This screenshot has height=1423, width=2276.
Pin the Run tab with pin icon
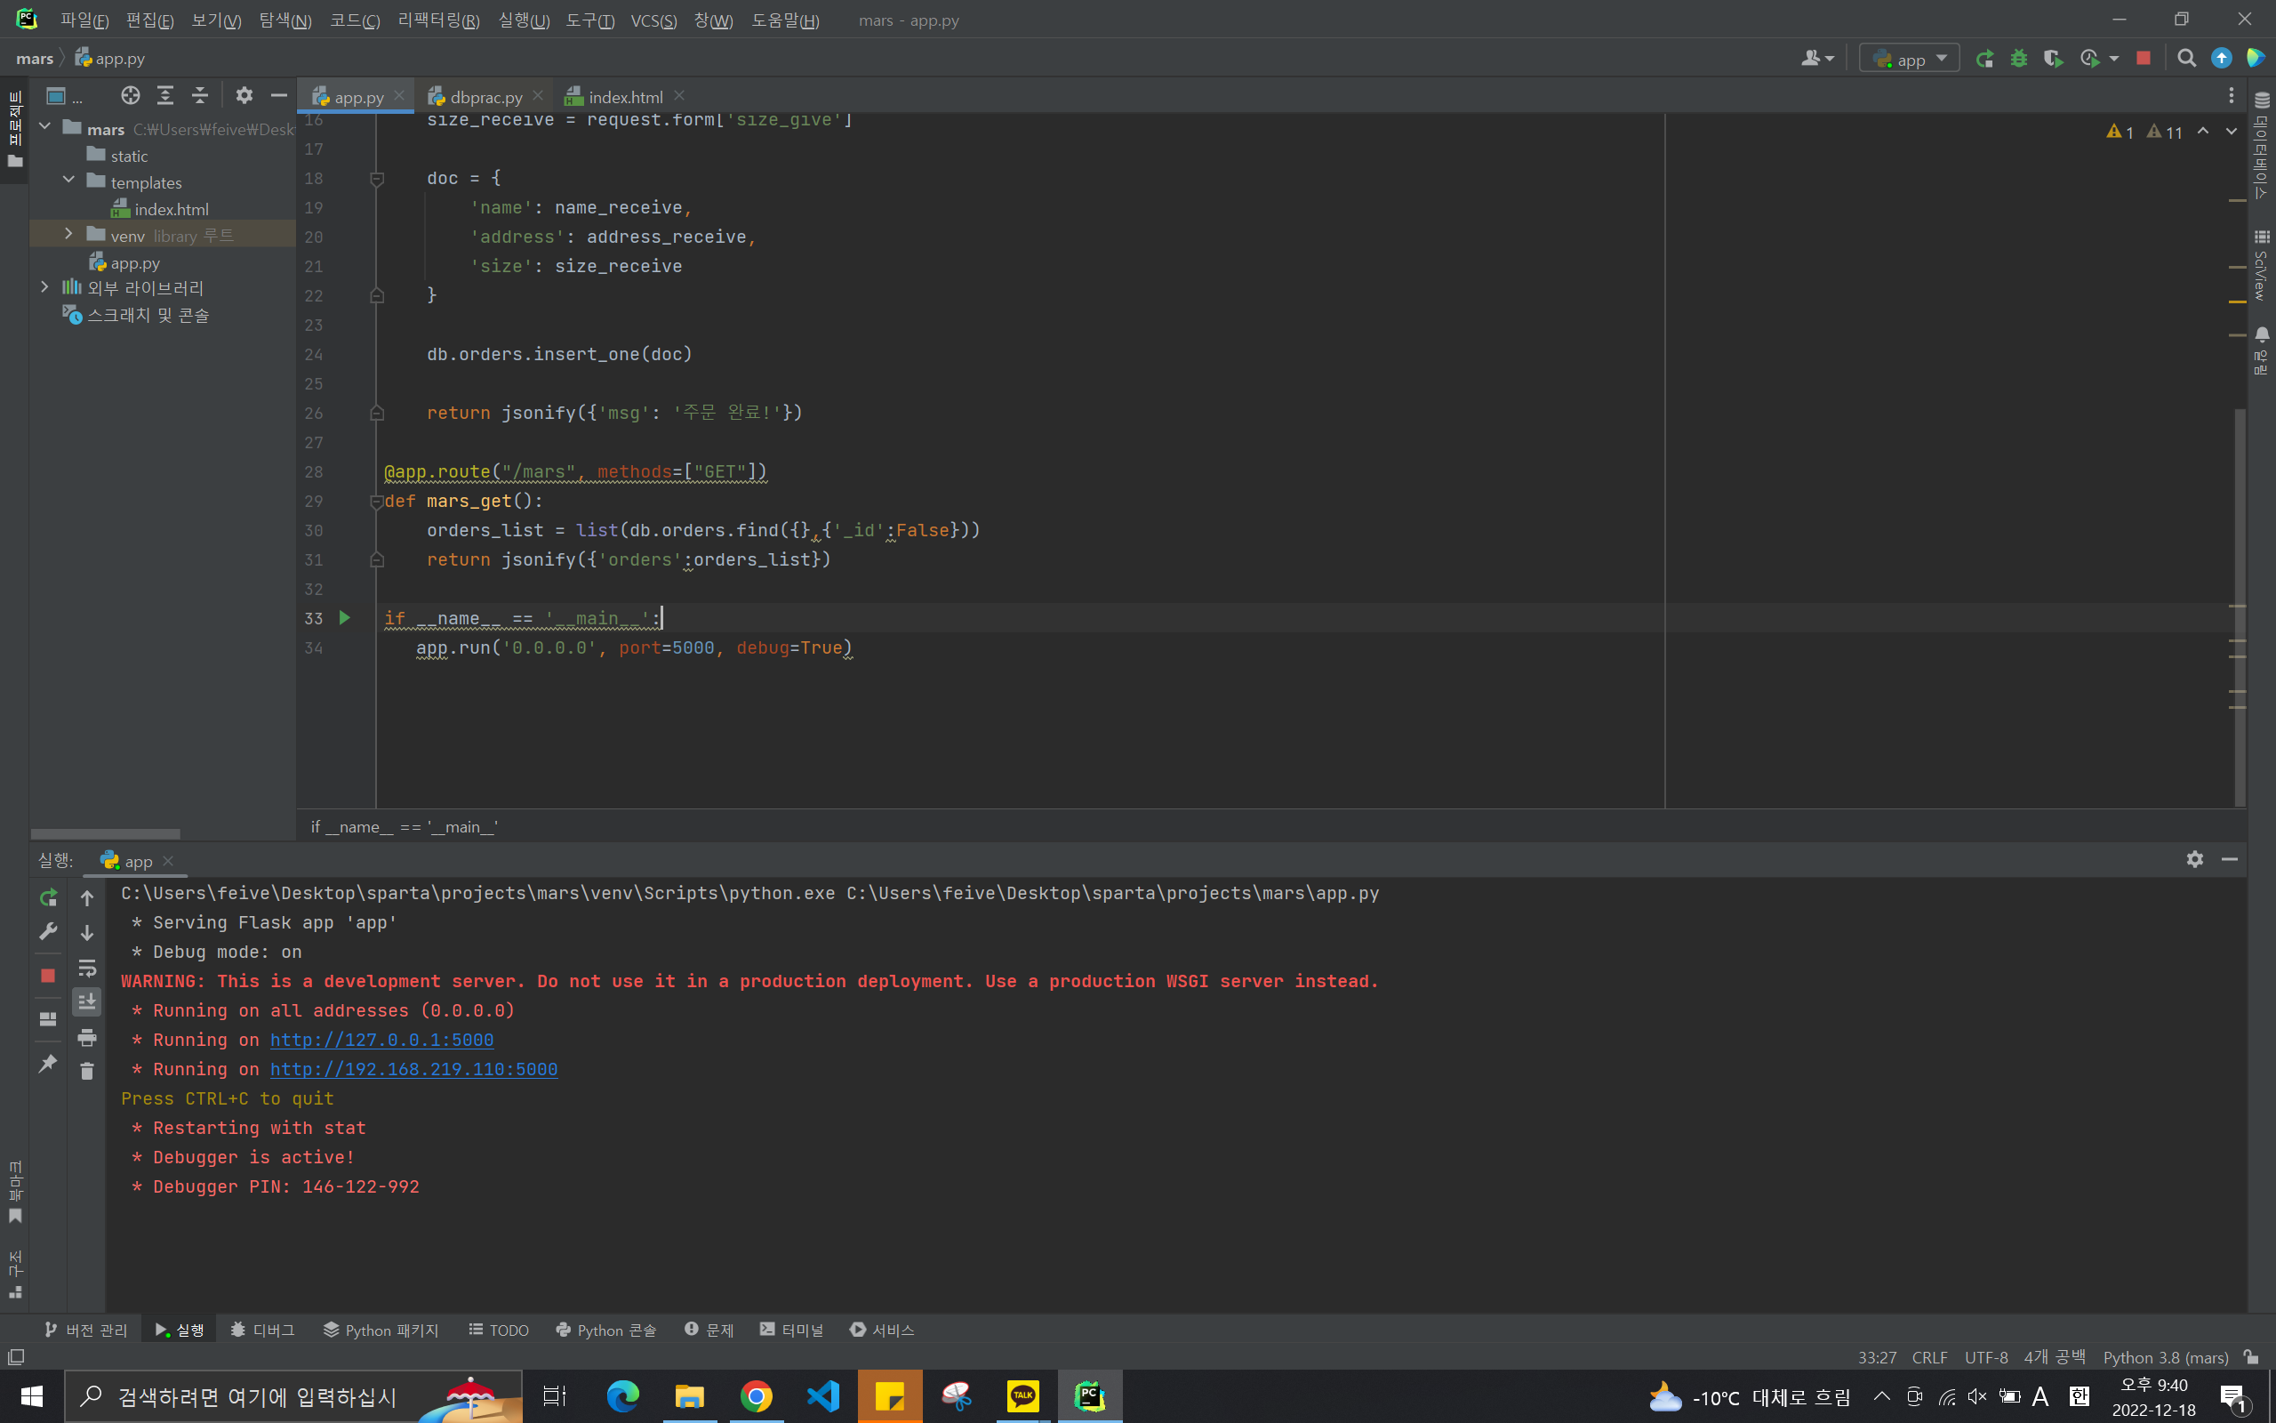(x=48, y=1064)
